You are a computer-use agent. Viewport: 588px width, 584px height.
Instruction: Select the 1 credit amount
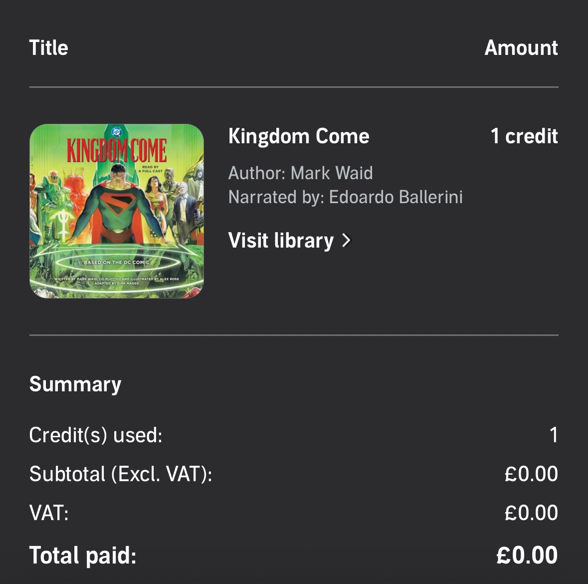pyautogui.click(x=524, y=136)
